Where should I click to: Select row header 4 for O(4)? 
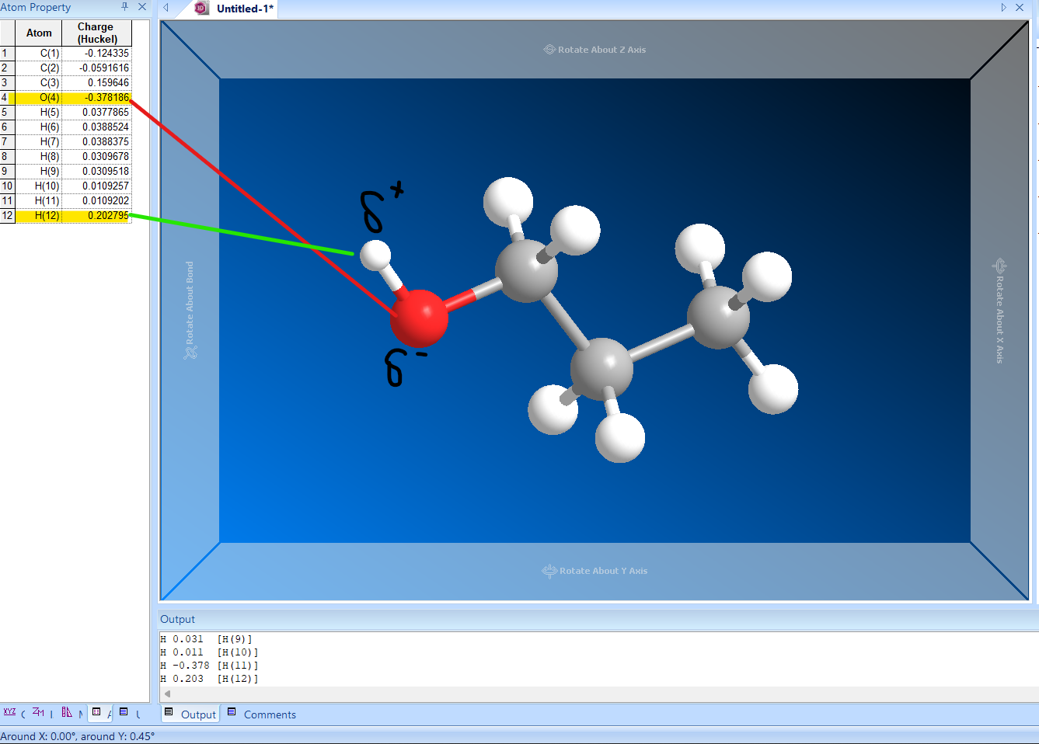coord(7,98)
